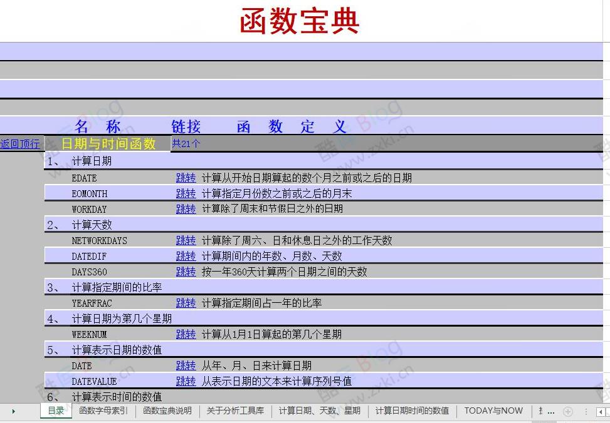The height and width of the screenshot is (423, 610).
Task: Open the 计算日期时间的数值 sheet
Action: [411, 411]
